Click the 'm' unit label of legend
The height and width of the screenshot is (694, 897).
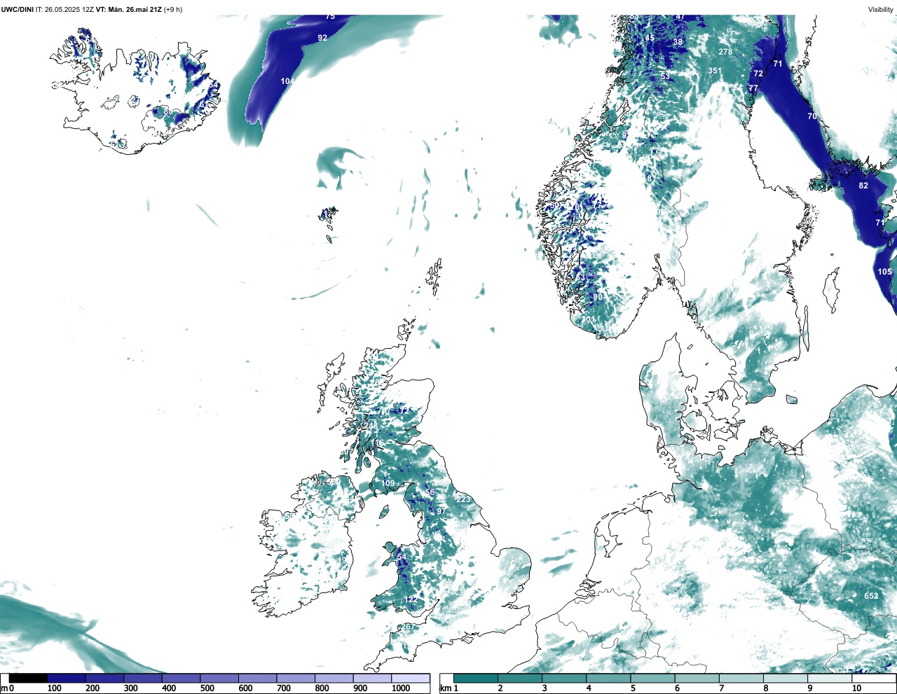[4, 688]
